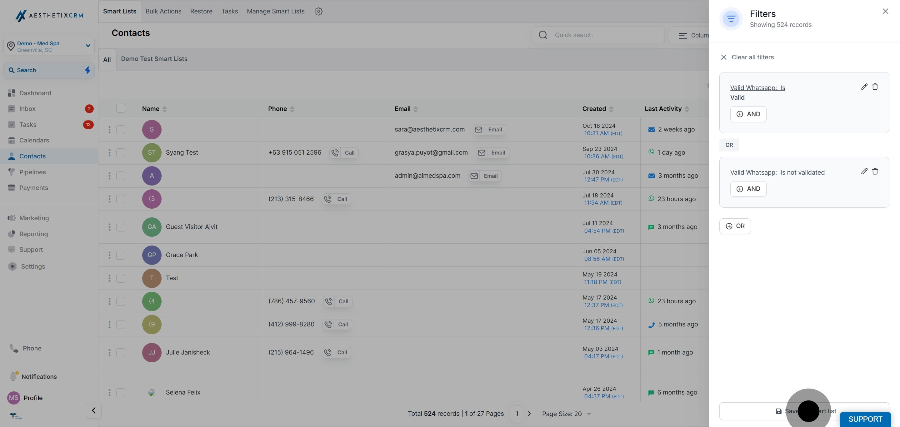This screenshot has width=900, height=427.
Task: Check the box for Syang Test
Action: click(x=121, y=152)
